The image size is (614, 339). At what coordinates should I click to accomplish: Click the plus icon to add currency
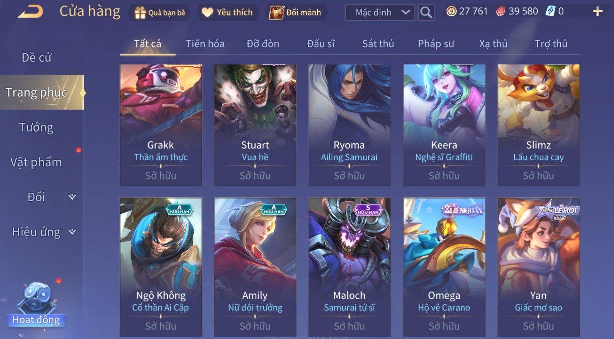pyautogui.click(x=597, y=11)
